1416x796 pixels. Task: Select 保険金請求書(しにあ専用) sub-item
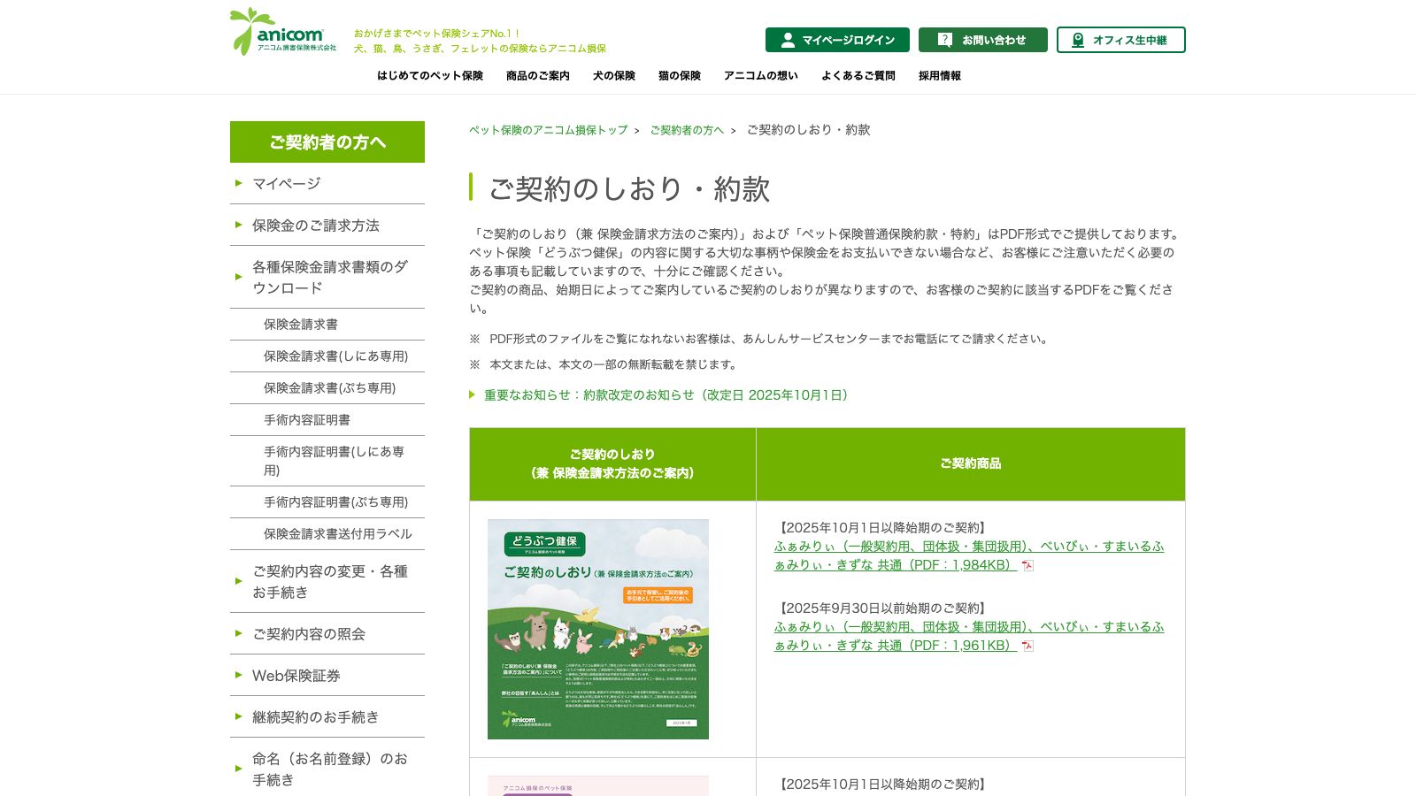[x=327, y=356]
